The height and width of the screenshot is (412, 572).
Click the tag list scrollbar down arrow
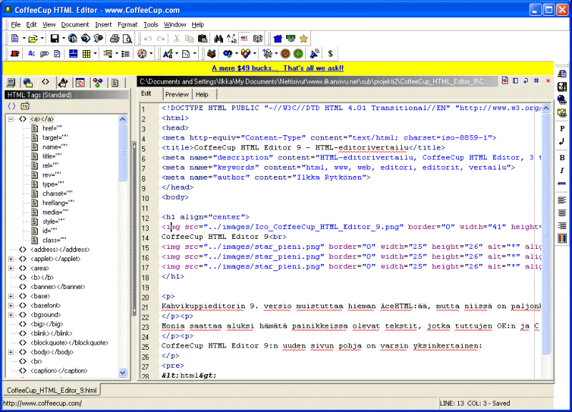122,373
